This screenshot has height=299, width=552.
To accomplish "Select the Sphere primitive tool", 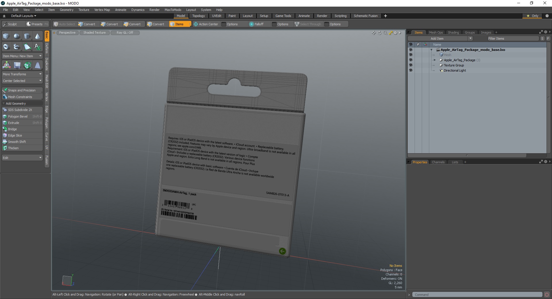I will click(x=17, y=36).
